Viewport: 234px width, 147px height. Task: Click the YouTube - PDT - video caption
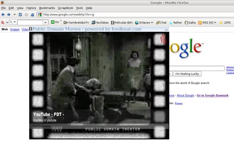click(x=49, y=115)
